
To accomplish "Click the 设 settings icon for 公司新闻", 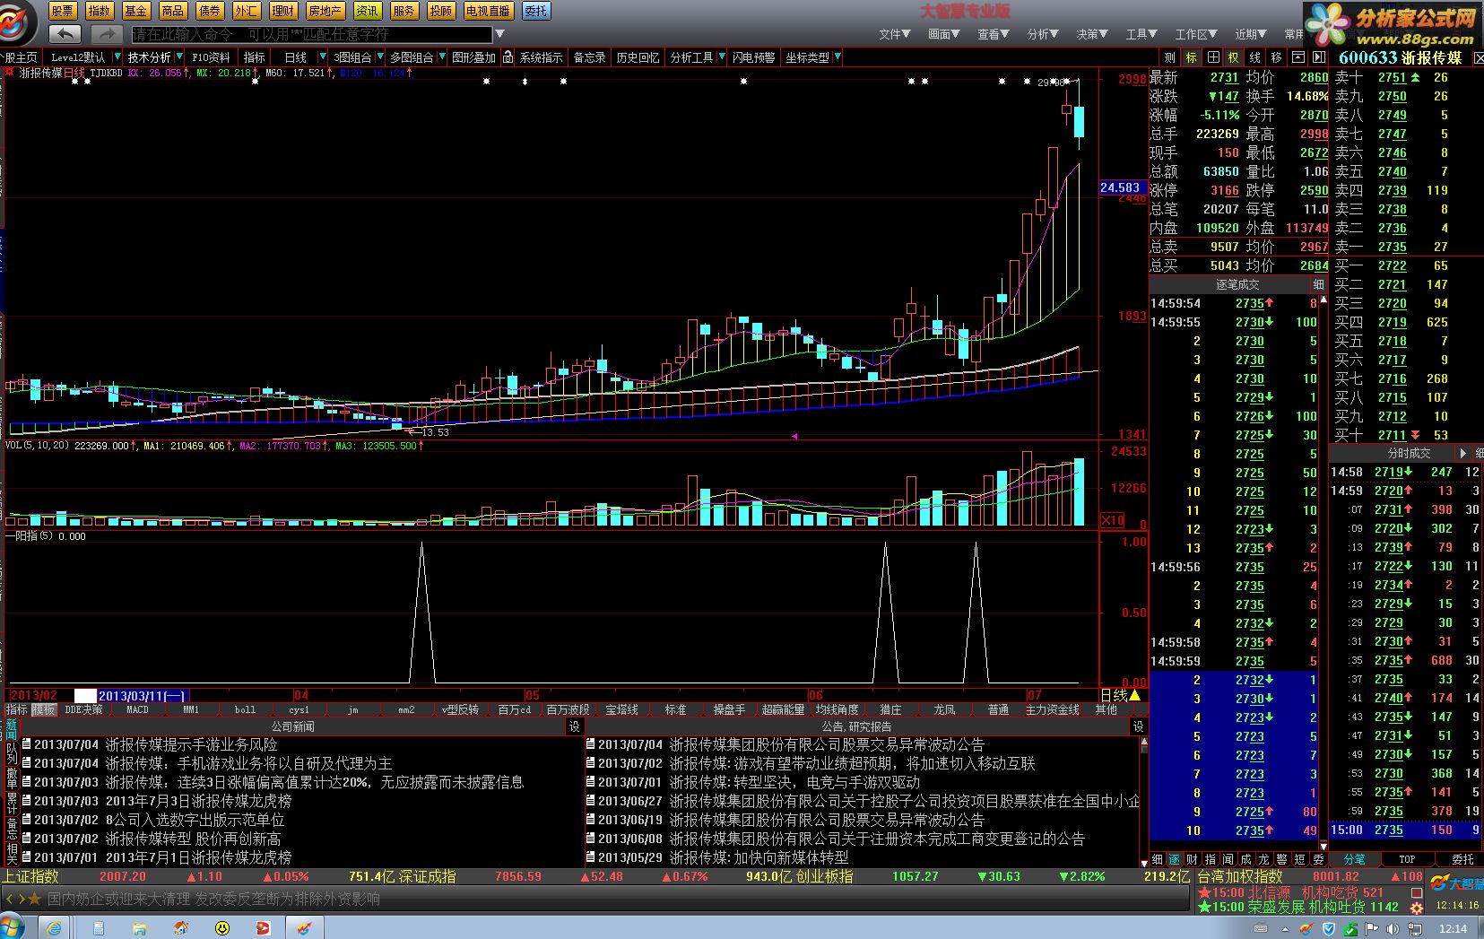I will (575, 726).
